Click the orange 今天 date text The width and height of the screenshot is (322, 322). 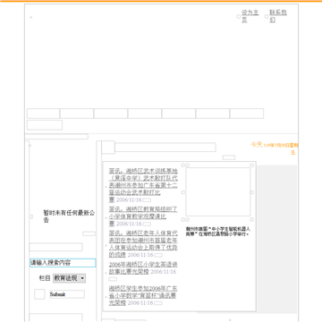click(x=274, y=148)
